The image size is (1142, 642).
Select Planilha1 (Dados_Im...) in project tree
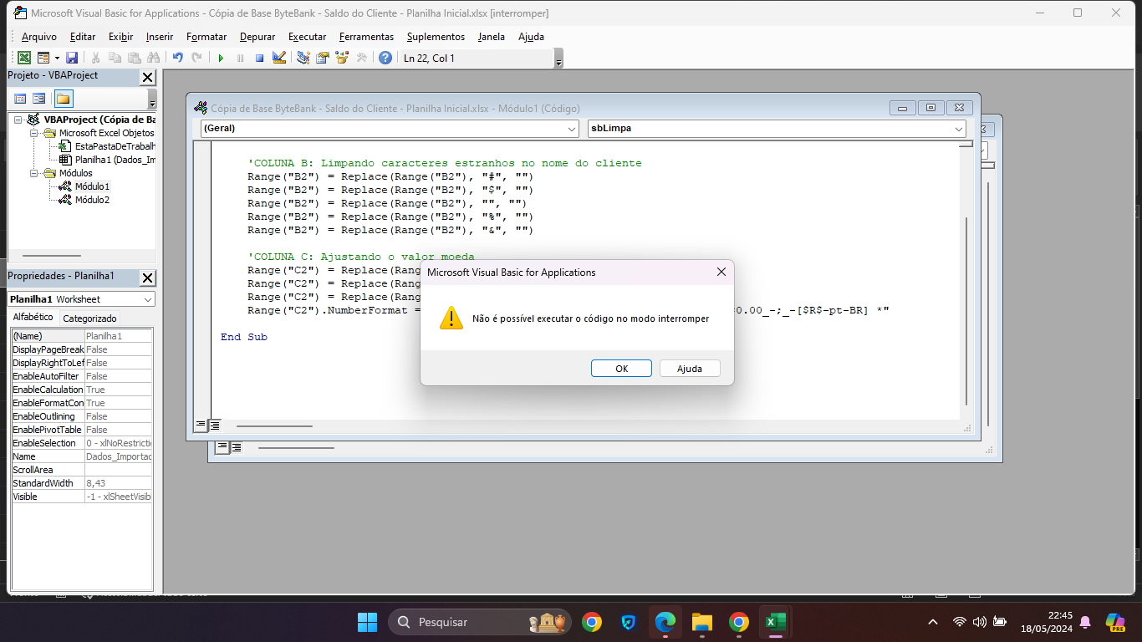115,160
